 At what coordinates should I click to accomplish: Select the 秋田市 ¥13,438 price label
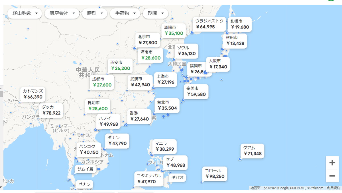coord(235,41)
